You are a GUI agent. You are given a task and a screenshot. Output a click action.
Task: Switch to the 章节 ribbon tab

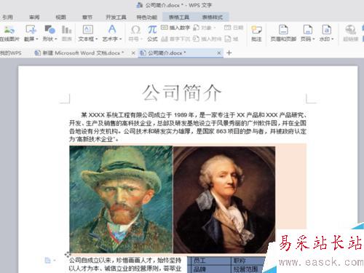point(87,17)
